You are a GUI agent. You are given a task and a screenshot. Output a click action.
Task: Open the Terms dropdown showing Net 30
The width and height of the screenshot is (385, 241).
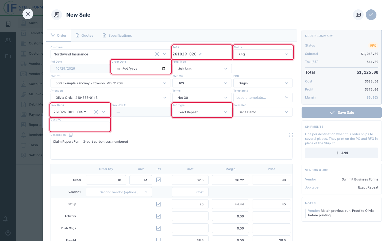tap(202, 97)
